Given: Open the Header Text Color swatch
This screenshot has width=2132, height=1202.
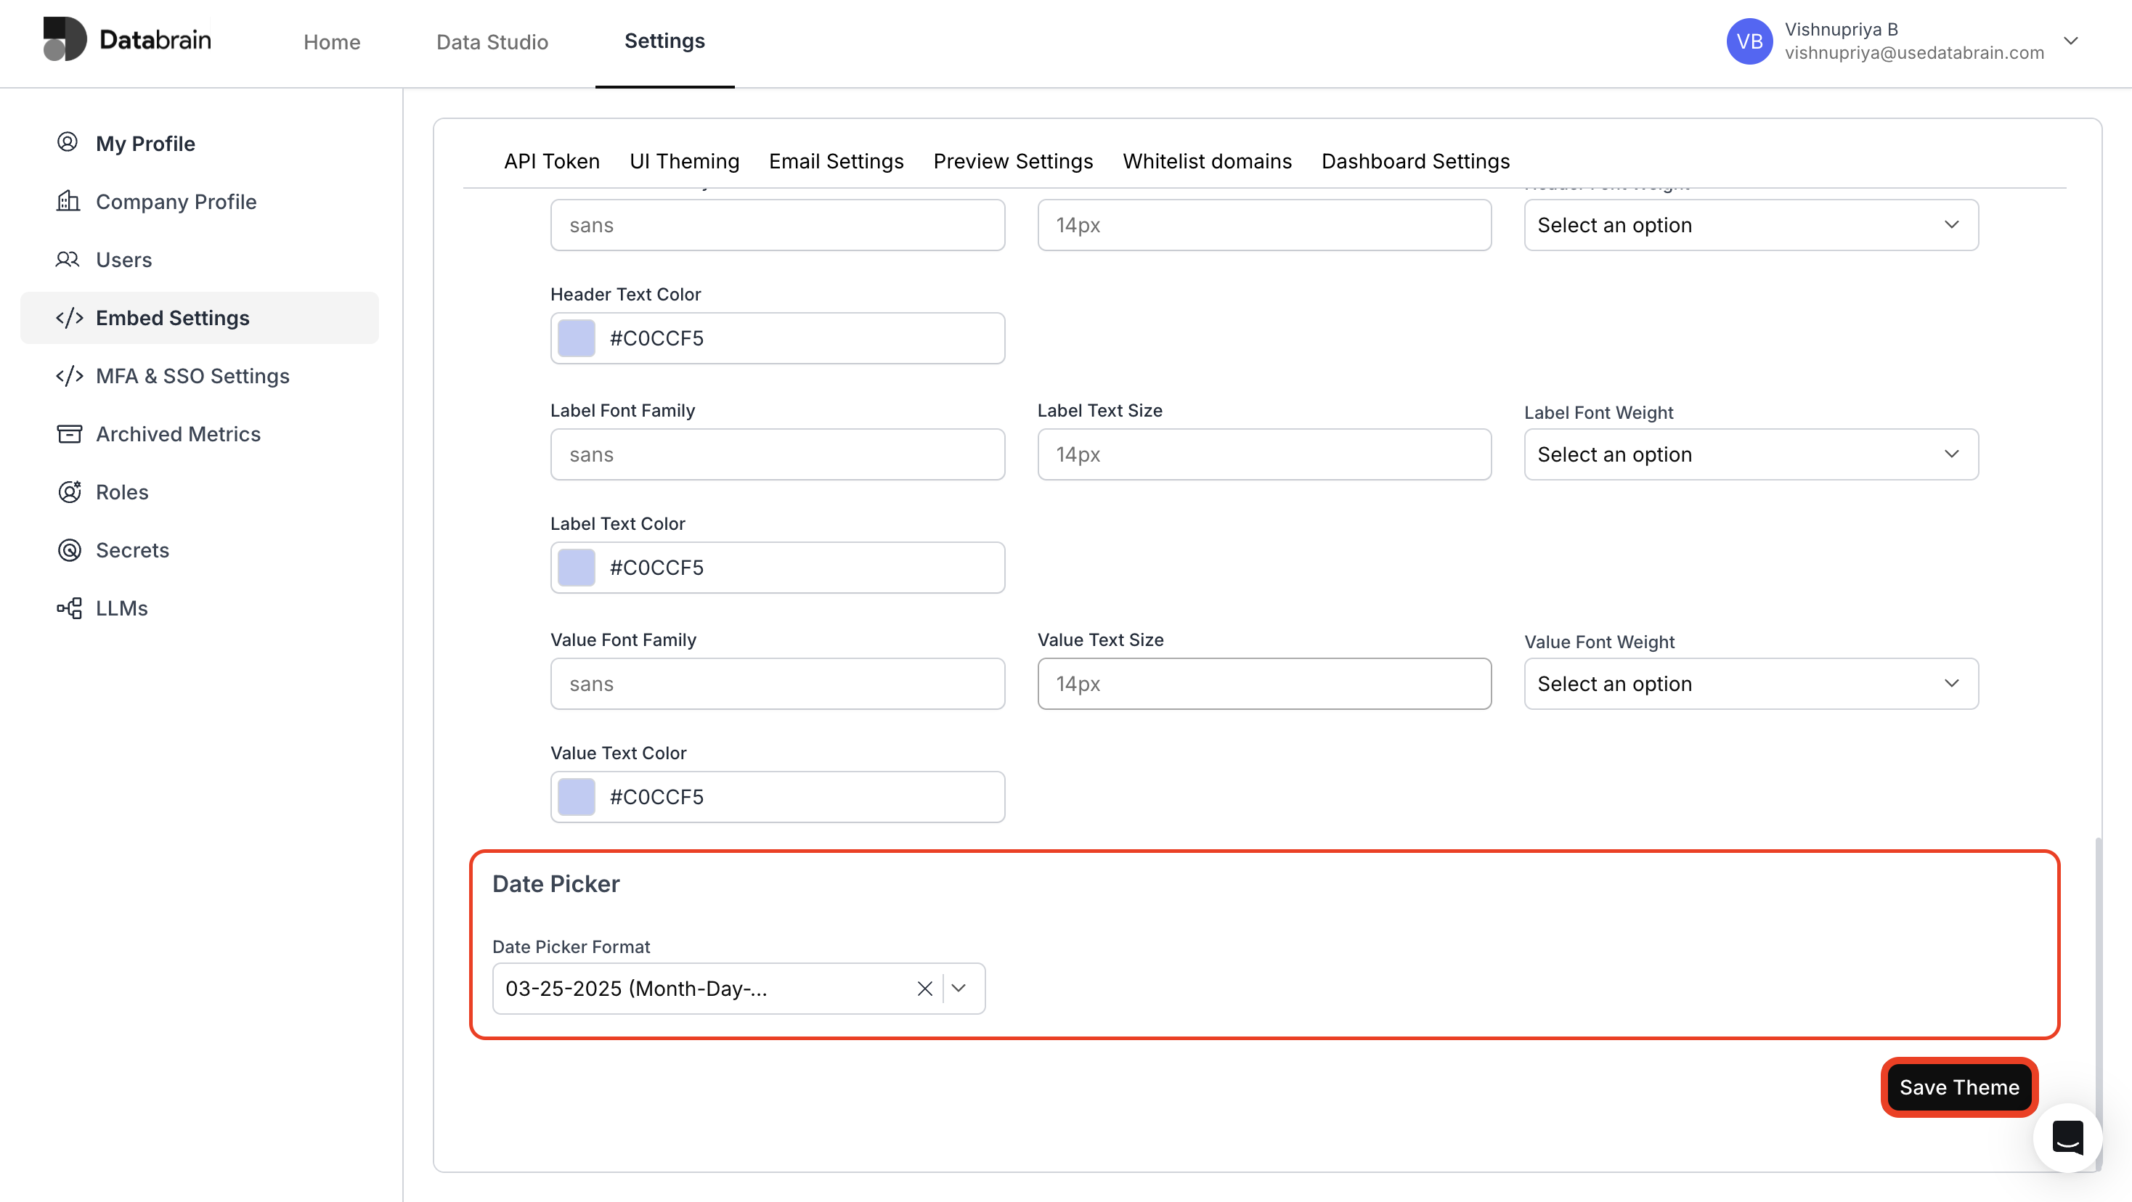Looking at the screenshot, I should 577,338.
